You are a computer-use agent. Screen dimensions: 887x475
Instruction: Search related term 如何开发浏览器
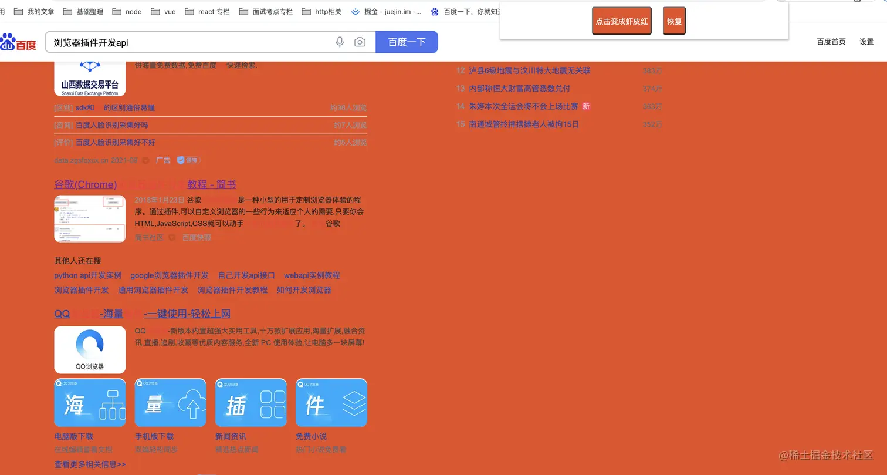[x=304, y=290]
